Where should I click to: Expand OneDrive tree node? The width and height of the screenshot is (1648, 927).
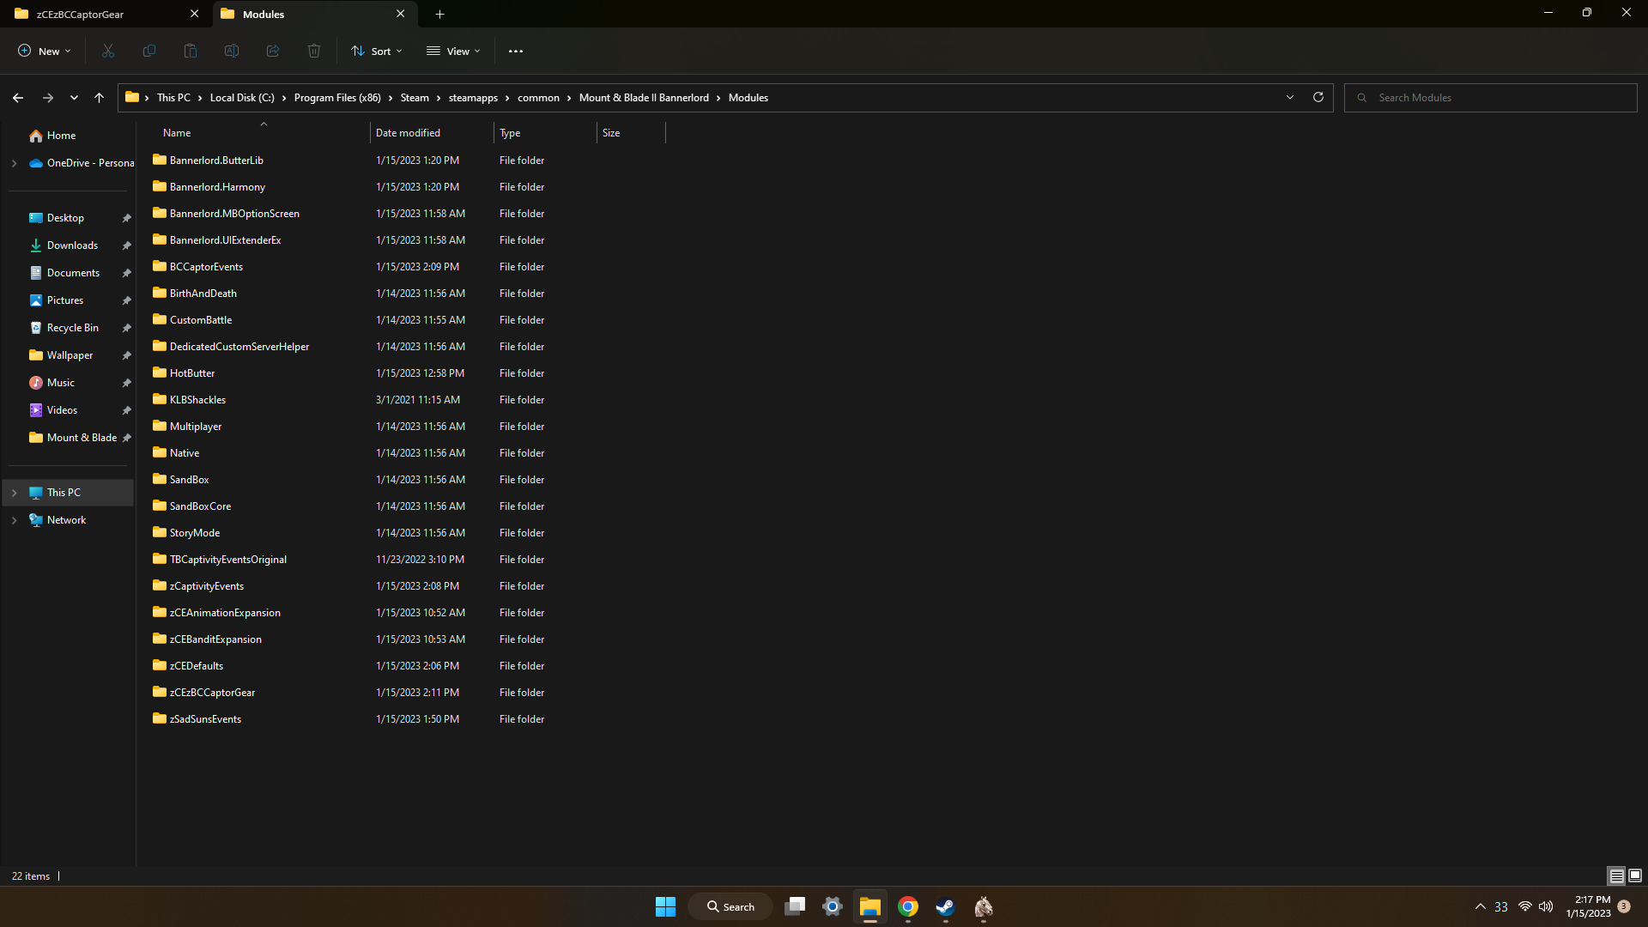point(14,163)
